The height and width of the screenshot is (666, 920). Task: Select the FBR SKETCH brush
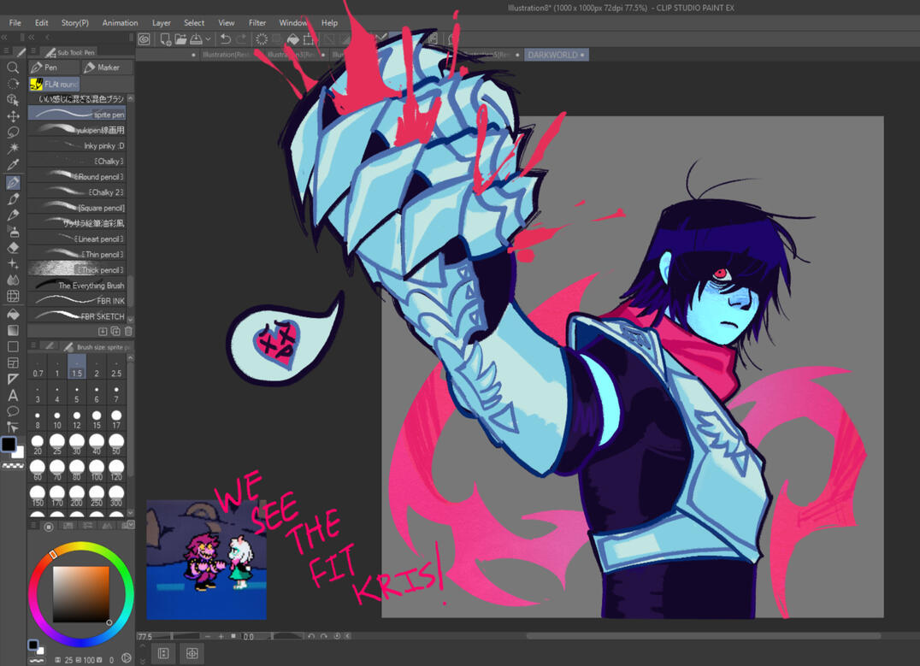[77, 315]
